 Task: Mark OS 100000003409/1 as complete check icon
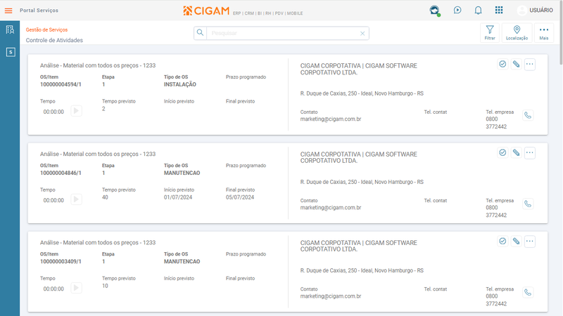[x=502, y=241]
